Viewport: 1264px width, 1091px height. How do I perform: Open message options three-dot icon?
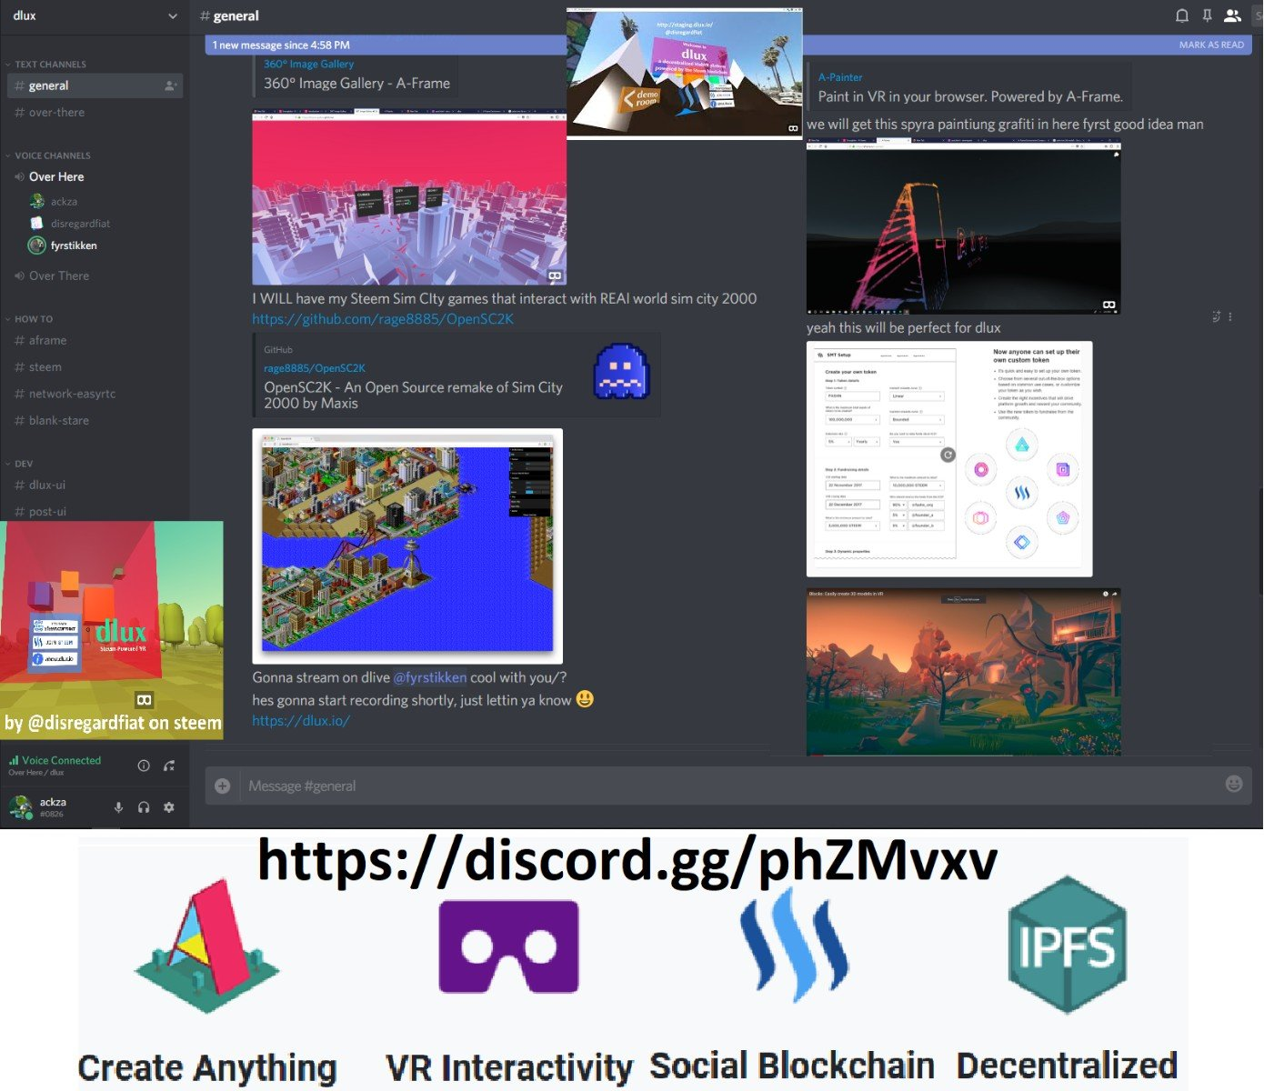coord(1230,316)
